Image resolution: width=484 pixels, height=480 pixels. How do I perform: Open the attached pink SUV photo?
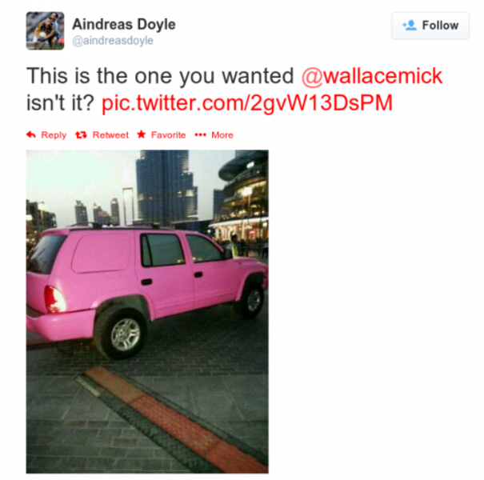(x=147, y=311)
